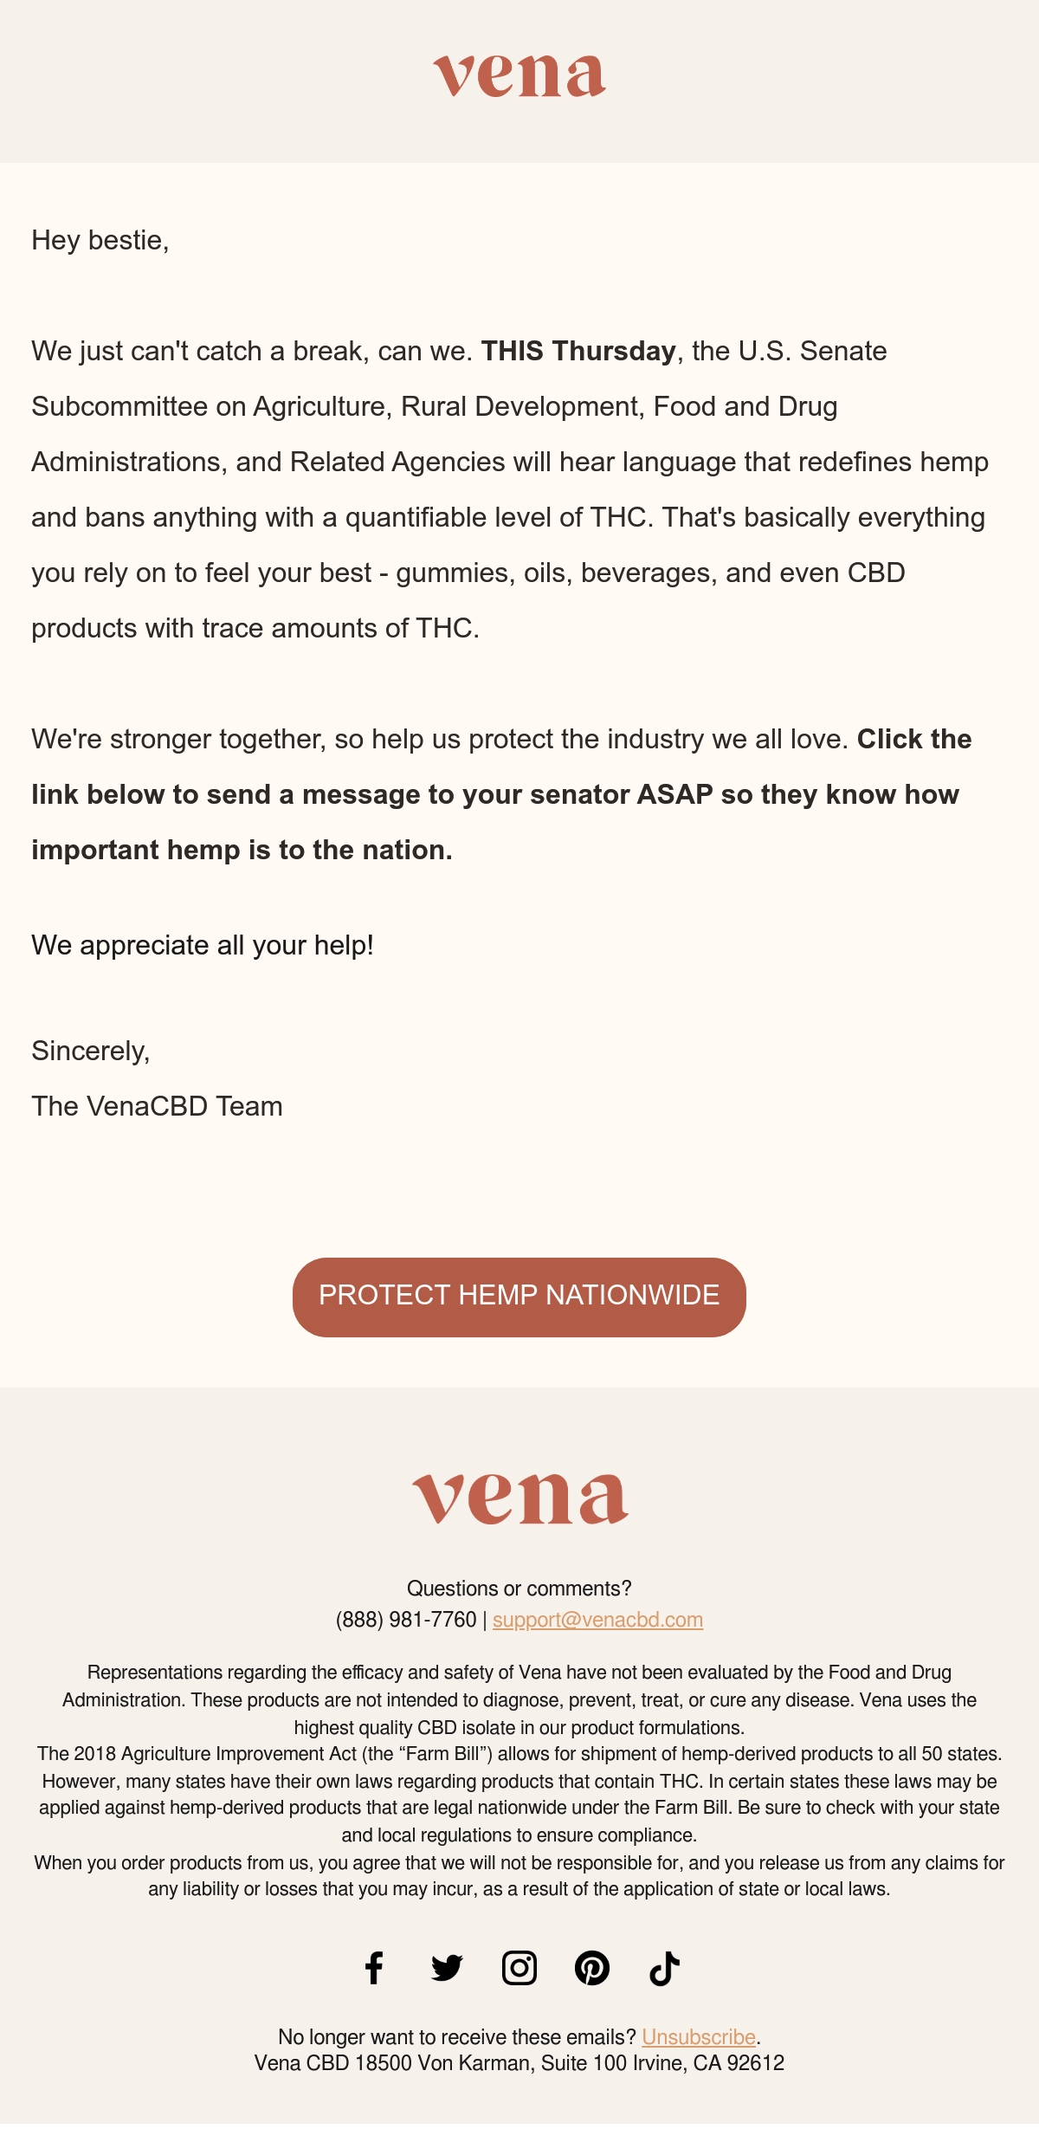Screen dimensions: 1039x2155
Task: Click the PROTECT HEMP NATIONWIDE button
Action: tap(519, 1297)
